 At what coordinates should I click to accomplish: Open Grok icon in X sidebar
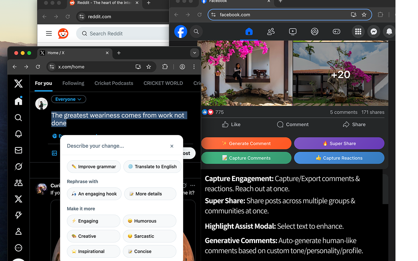[x=19, y=166]
